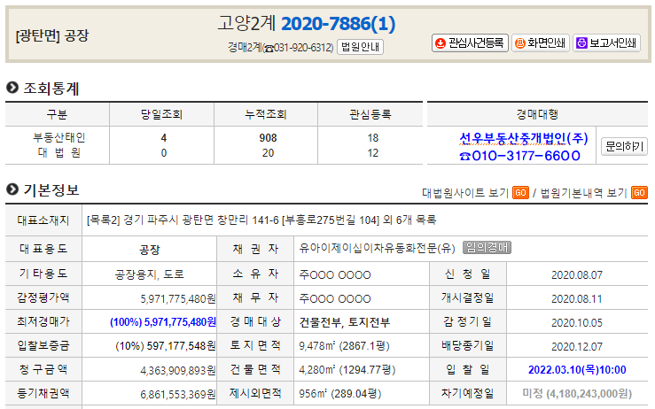This screenshot has width=655, height=409.
Task: Click excluded area 956㎡ (289.04평)
Action: point(340,394)
